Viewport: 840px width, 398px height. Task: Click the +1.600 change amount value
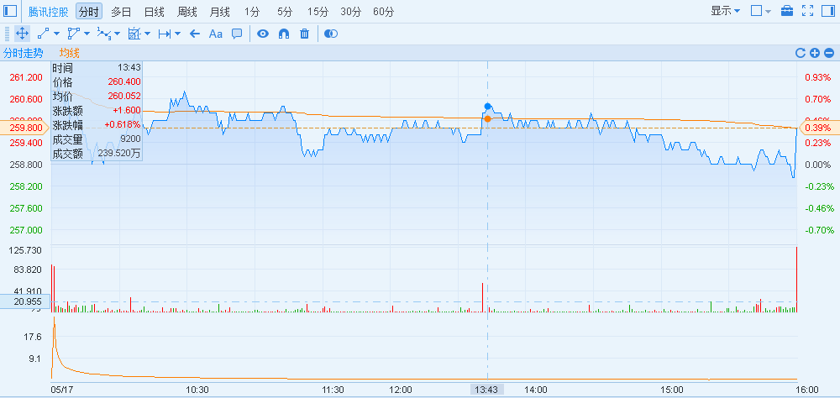click(127, 110)
